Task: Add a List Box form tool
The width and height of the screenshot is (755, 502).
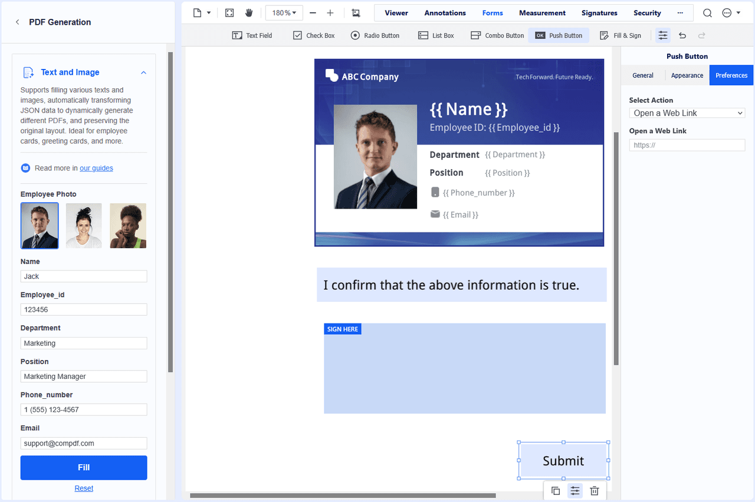Action: [436, 35]
